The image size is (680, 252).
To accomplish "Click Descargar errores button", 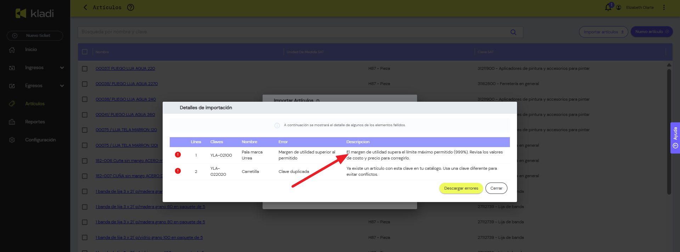I will pyautogui.click(x=461, y=188).
